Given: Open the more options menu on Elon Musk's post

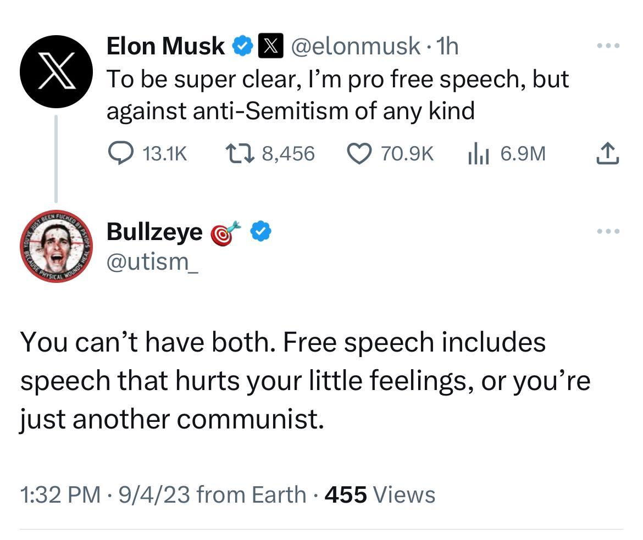Looking at the screenshot, I should click(608, 46).
